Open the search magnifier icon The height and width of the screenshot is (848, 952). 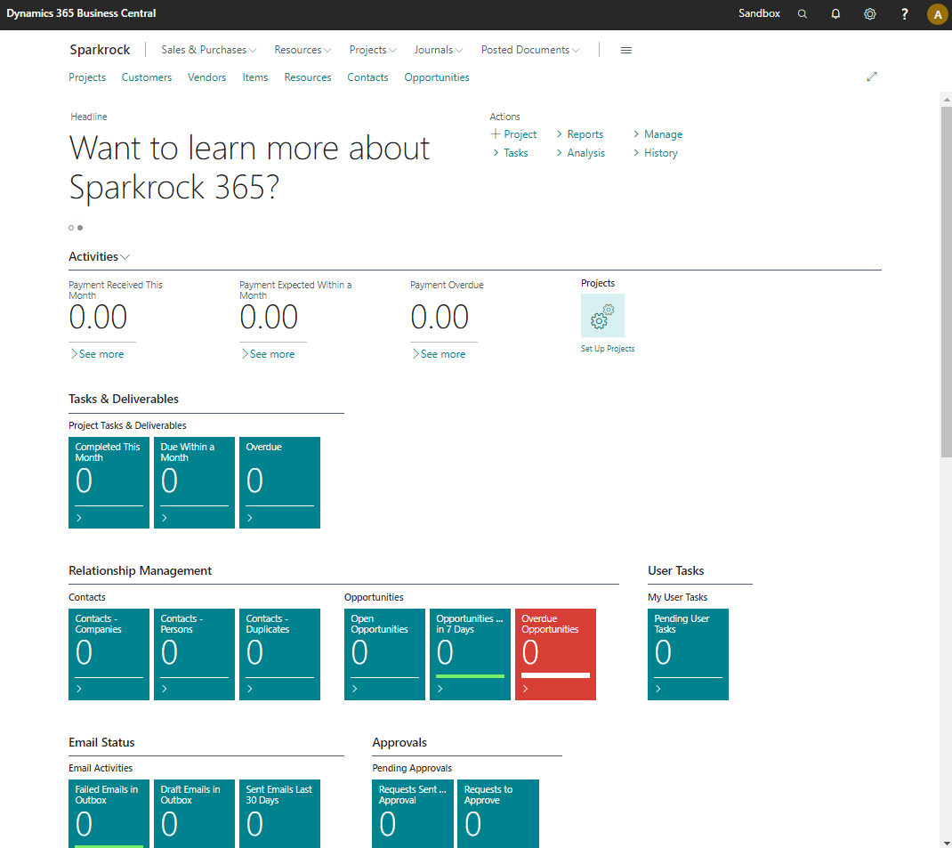point(803,14)
